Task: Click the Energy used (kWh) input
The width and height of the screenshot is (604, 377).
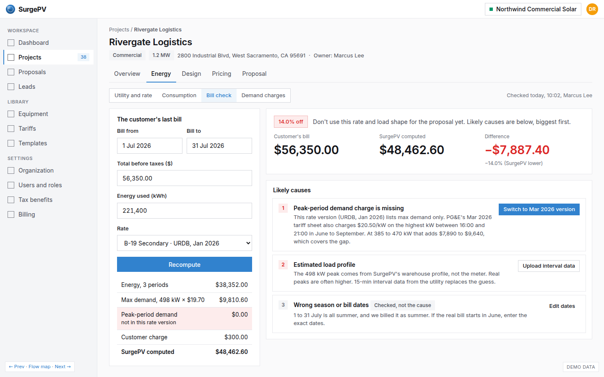Action: [x=185, y=211]
